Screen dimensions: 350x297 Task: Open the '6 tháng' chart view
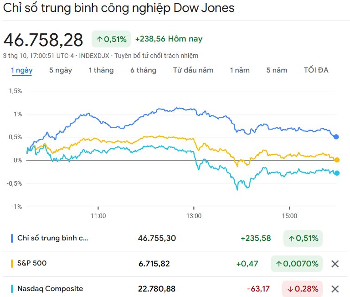[x=143, y=70]
